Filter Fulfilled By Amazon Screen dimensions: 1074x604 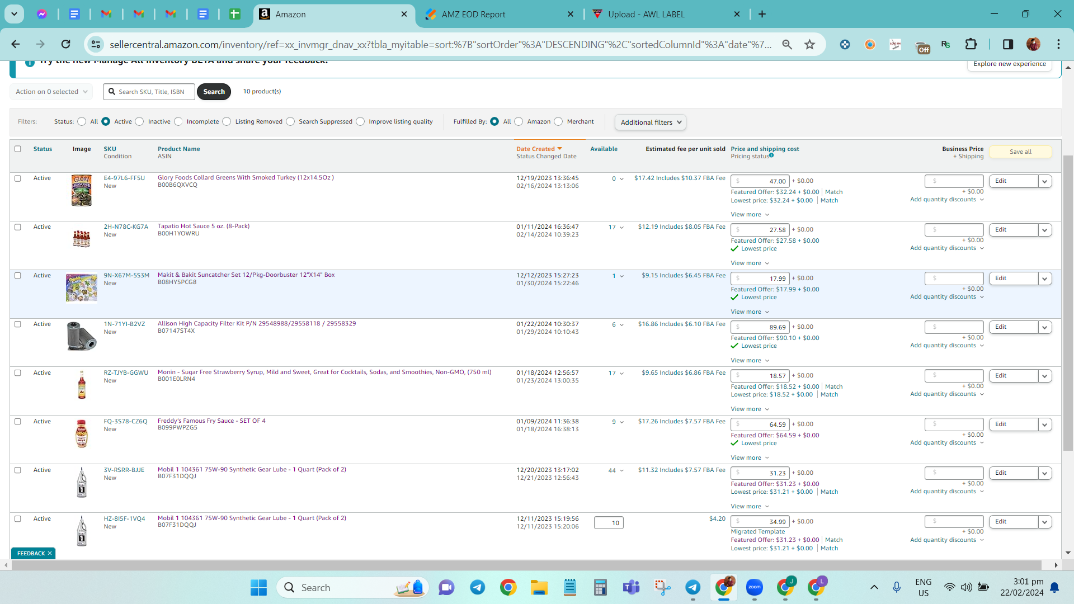pyautogui.click(x=519, y=121)
